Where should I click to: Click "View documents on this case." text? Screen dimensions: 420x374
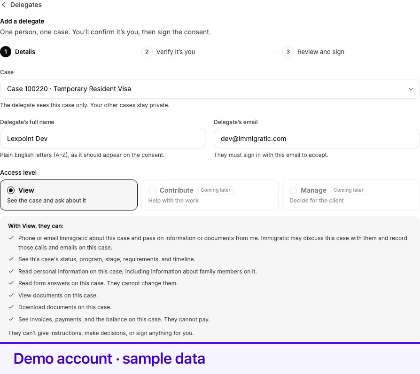[58, 295]
